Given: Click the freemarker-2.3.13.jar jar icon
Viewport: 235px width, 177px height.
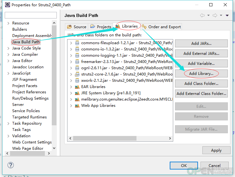Looking at the screenshot, I should pyautogui.click(x=77, y=62).
